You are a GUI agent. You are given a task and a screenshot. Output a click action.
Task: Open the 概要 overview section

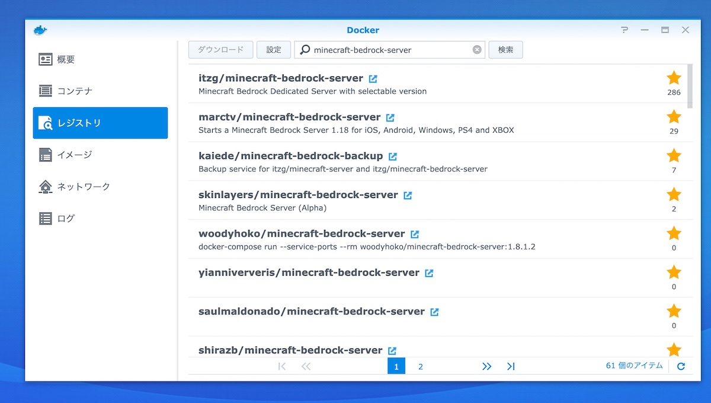click(x=100, y=59)
